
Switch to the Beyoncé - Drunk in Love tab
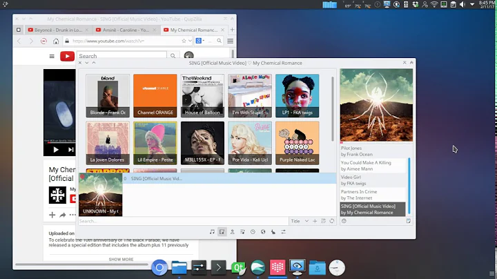pos(58,30)
